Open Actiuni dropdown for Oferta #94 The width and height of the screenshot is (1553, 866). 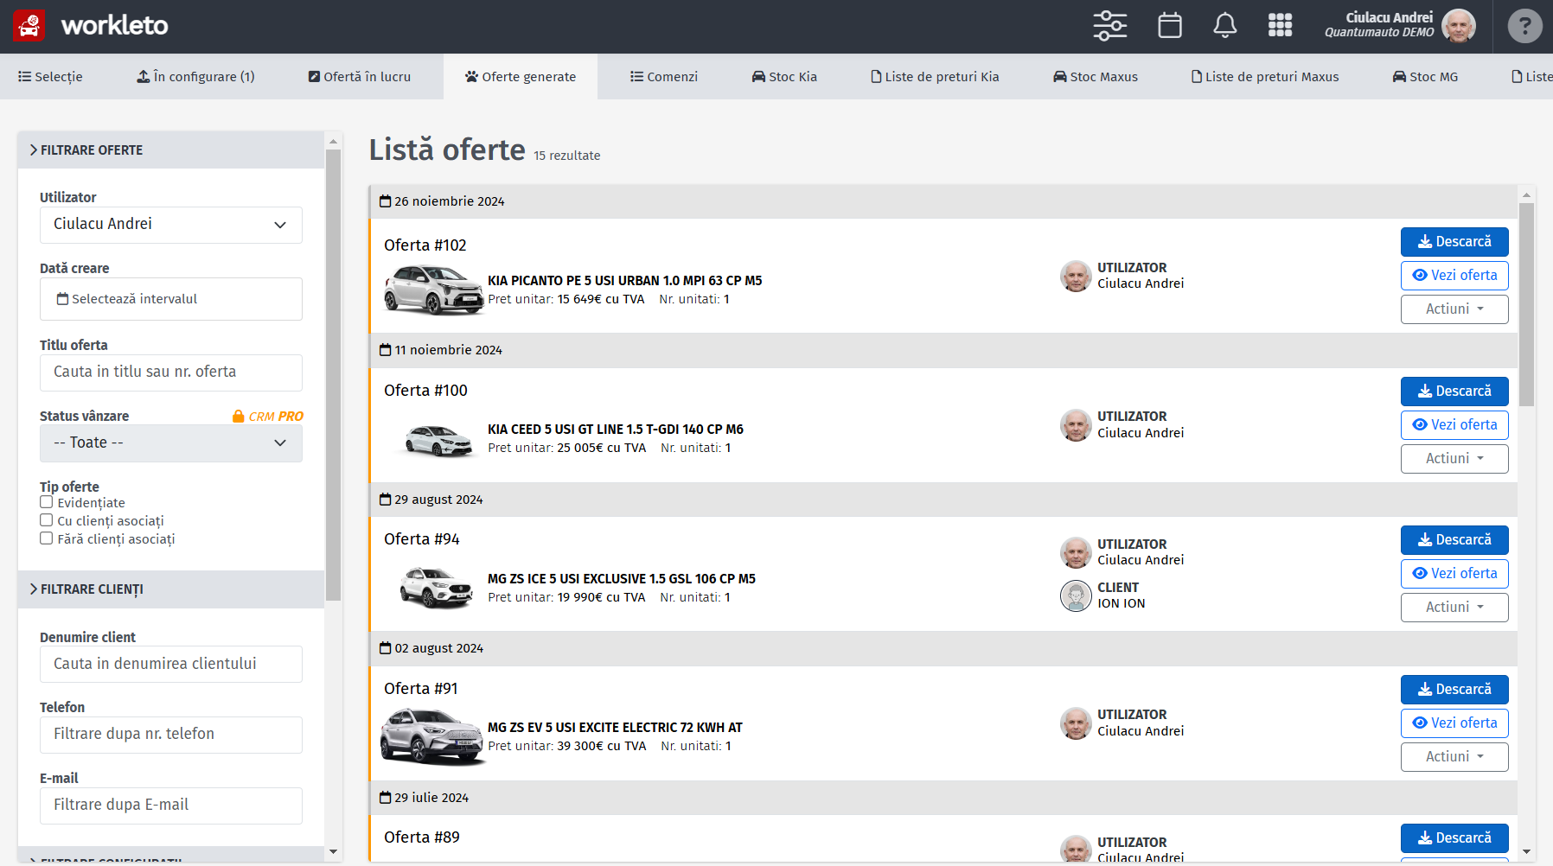[x=1454, y=608]
